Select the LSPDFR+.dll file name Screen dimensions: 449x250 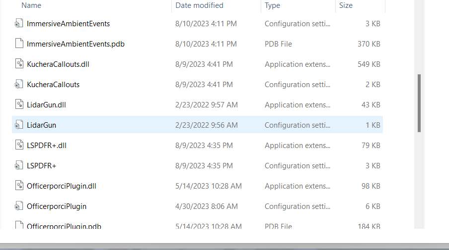[47, 146]
